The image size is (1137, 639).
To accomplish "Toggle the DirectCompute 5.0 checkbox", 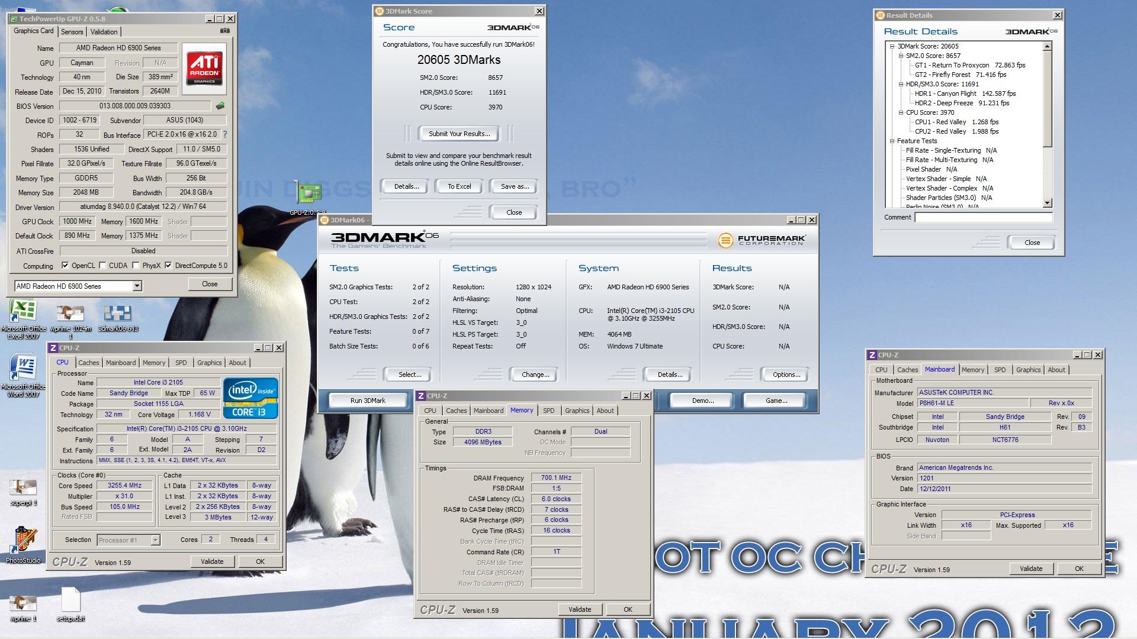I will [x=168, y=266].
